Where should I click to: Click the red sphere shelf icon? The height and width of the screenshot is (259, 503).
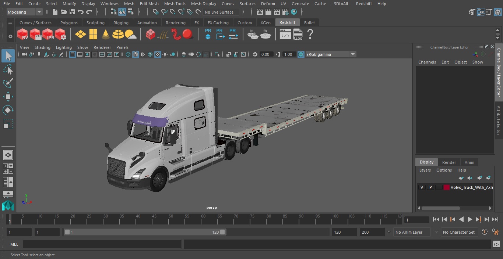point(188,35)
